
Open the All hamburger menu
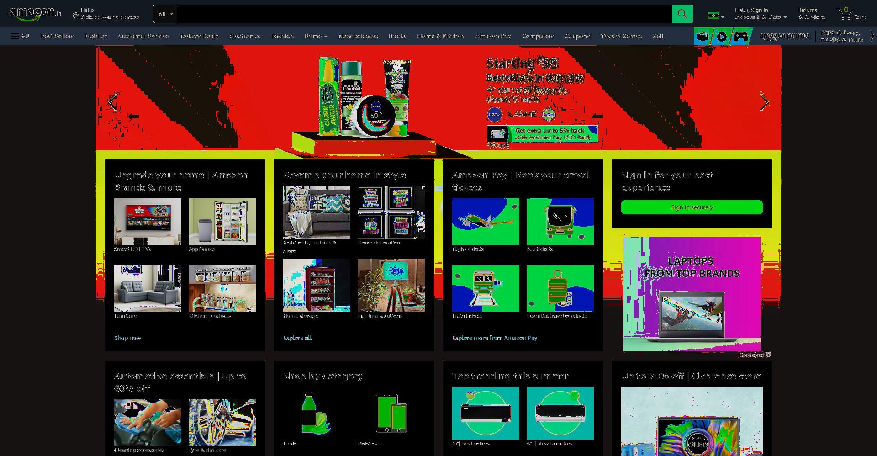20,36
